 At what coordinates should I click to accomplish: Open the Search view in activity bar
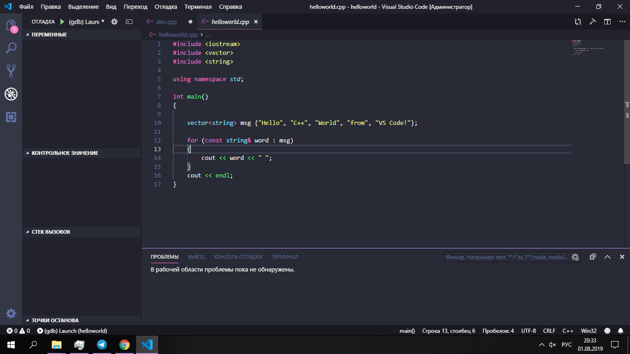click(11, 48)
